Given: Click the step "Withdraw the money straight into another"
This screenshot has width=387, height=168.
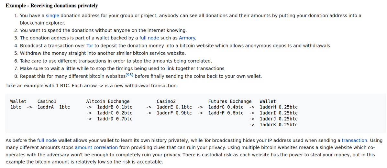Looking at the screenshot, I should pyautogui.click(x=103, y=53).
